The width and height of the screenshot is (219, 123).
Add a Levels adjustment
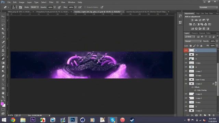coord(196,20)
